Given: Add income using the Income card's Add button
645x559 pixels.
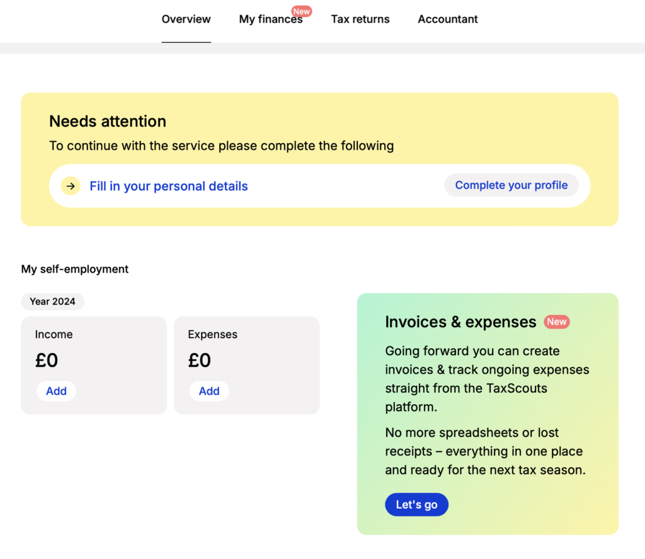Looking at the screenshot, I should click(x=56, y=391).
